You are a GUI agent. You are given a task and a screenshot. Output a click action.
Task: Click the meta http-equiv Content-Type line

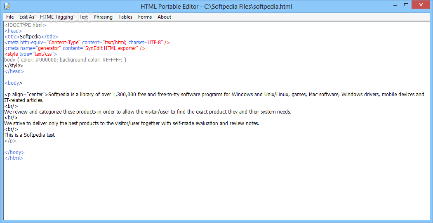pos(87,43)
